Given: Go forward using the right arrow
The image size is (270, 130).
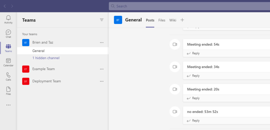Looking at the screenshot, I should tap(12, 6).
